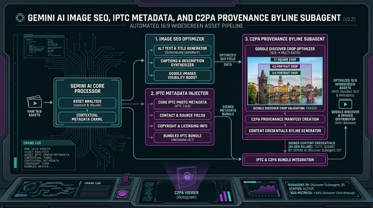Click the "(v3.2)" version label
373x208 pixels.
pos(349,19)
